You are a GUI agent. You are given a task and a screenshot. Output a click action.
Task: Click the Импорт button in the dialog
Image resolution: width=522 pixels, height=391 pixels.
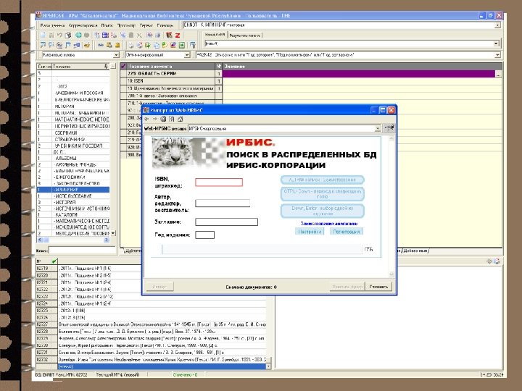[159, 287]
